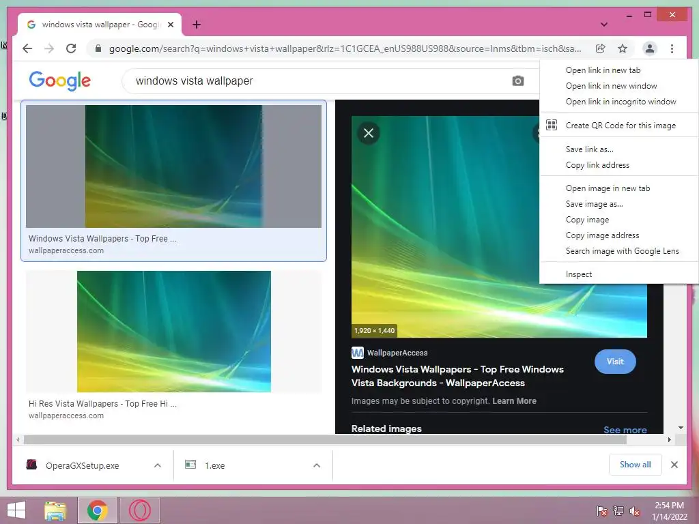Open Opera from the taskbar
The width and height of the screenshot is (699, 524).
[140, 510]
